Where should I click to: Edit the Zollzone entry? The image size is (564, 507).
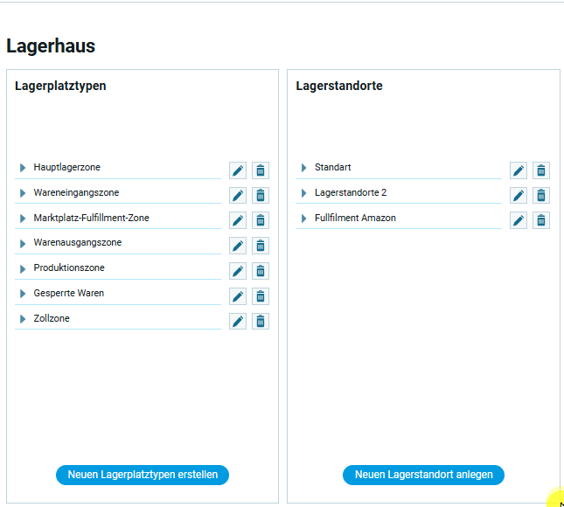pyautogui.click(x=237, y=321)
